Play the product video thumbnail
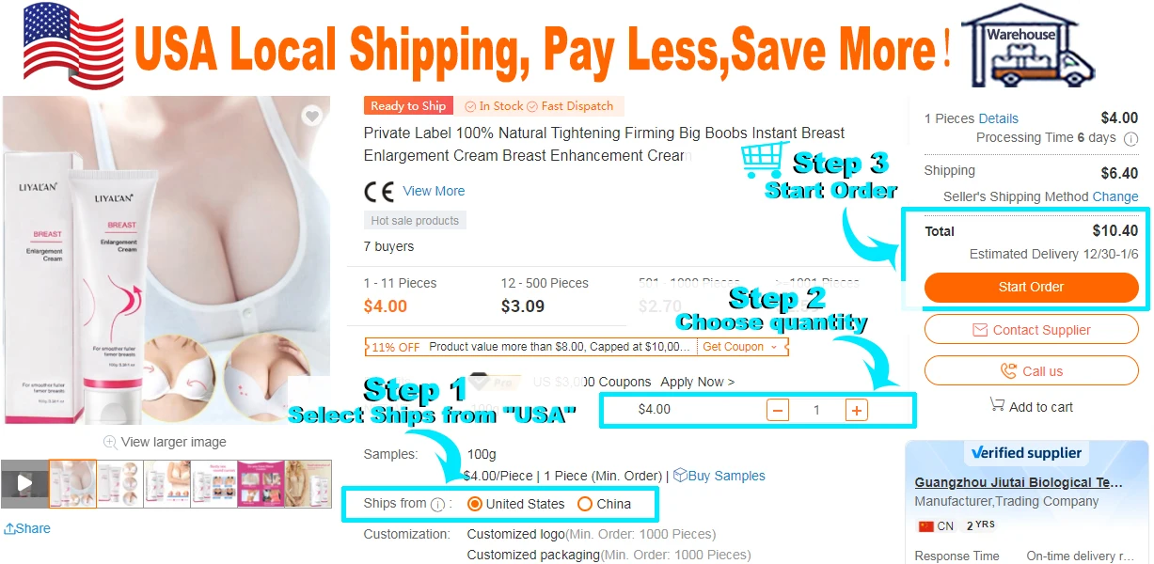1154x564 pixels. tap(24, 484)
